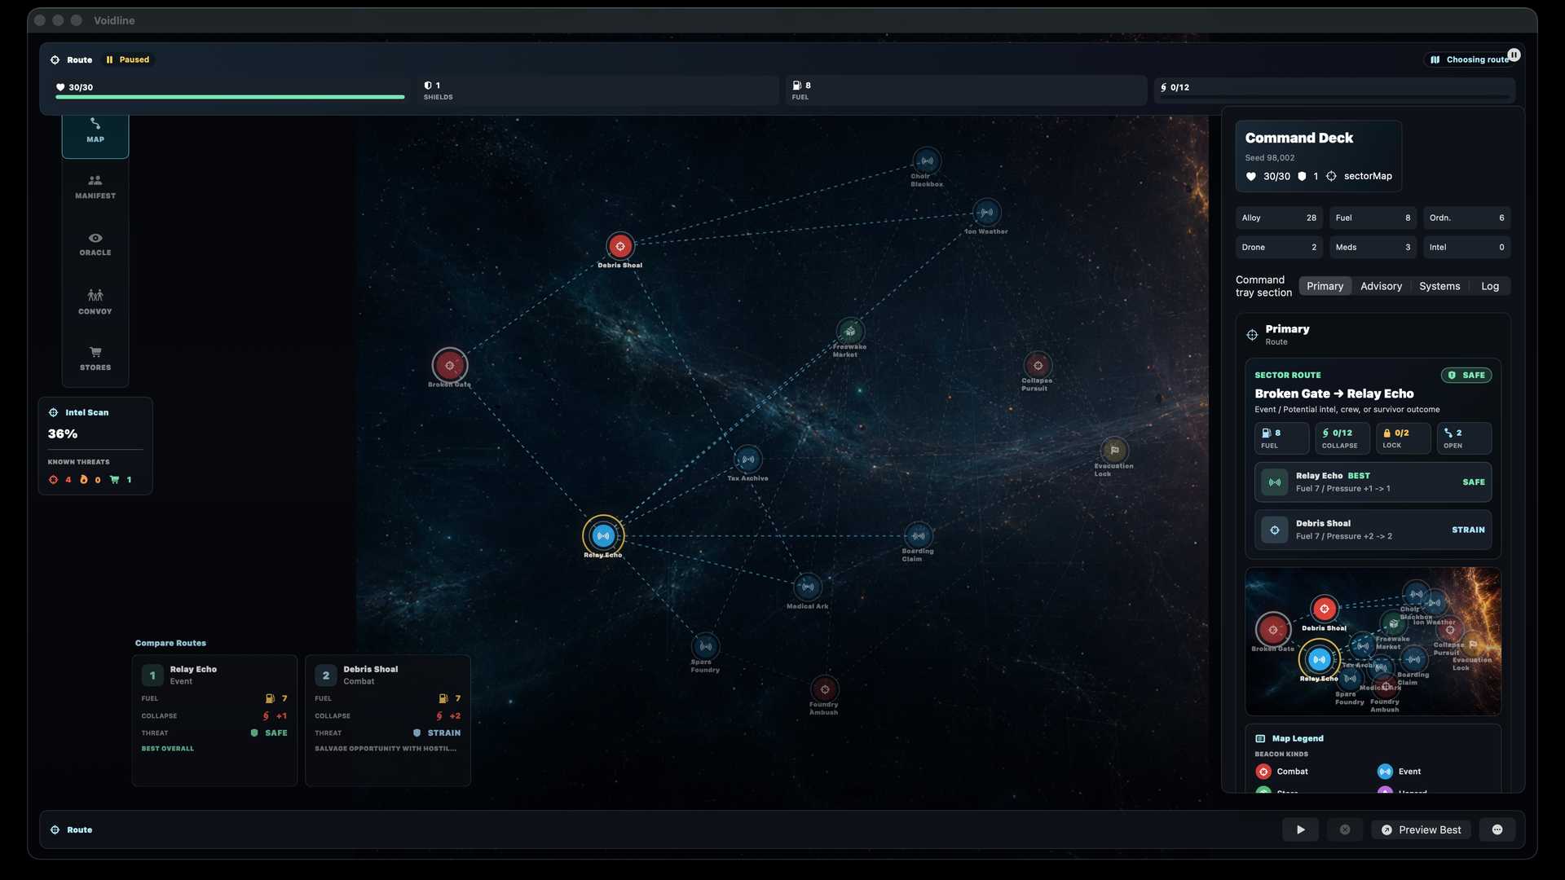Click the OPEN 2 stat chip
This screenshot has width=1565, height=880.
[1464, 438]
